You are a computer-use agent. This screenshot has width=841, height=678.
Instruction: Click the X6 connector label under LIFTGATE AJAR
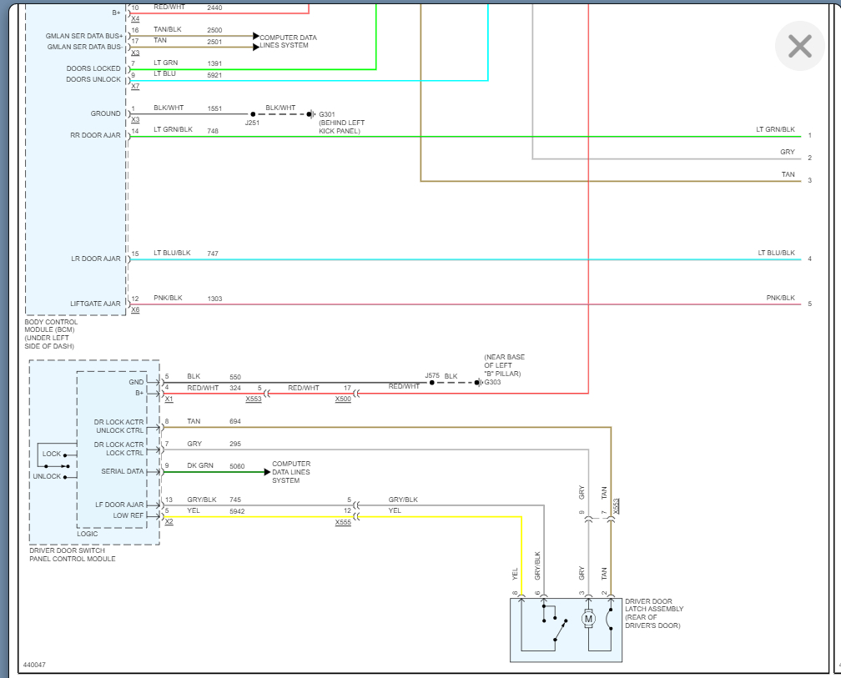coord(135,309)
